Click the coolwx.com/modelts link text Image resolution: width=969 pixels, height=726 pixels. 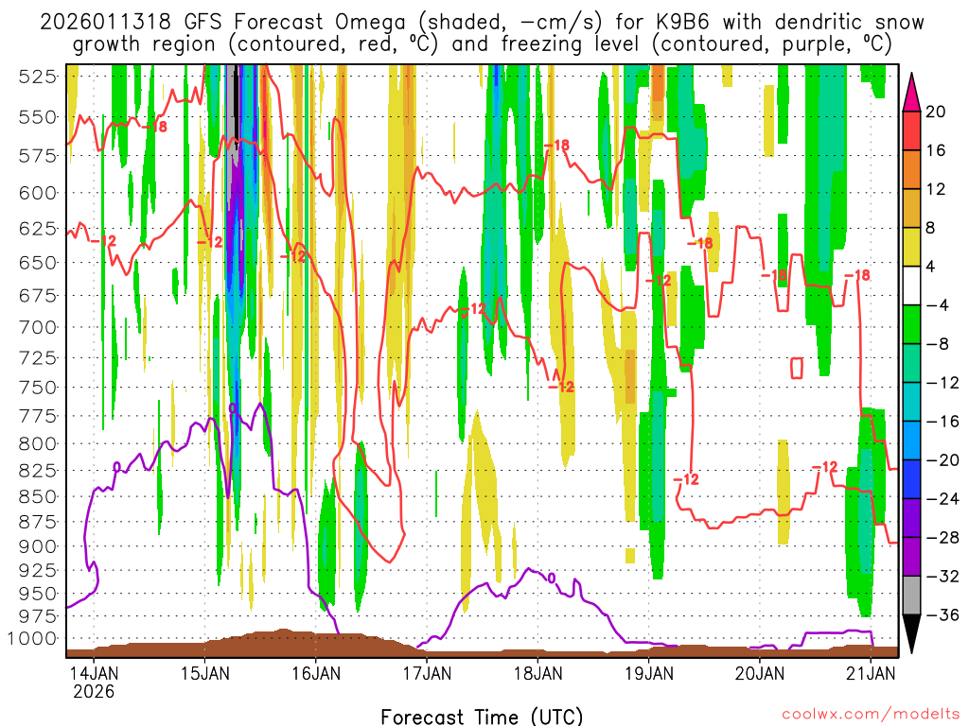coord(871,715)
